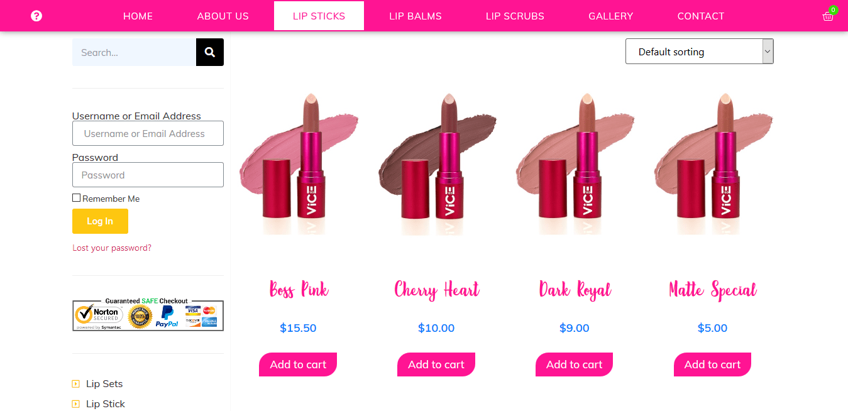Click the PayPal logo in checkout badge
The image size is (848, 411).
coord(167,316)
